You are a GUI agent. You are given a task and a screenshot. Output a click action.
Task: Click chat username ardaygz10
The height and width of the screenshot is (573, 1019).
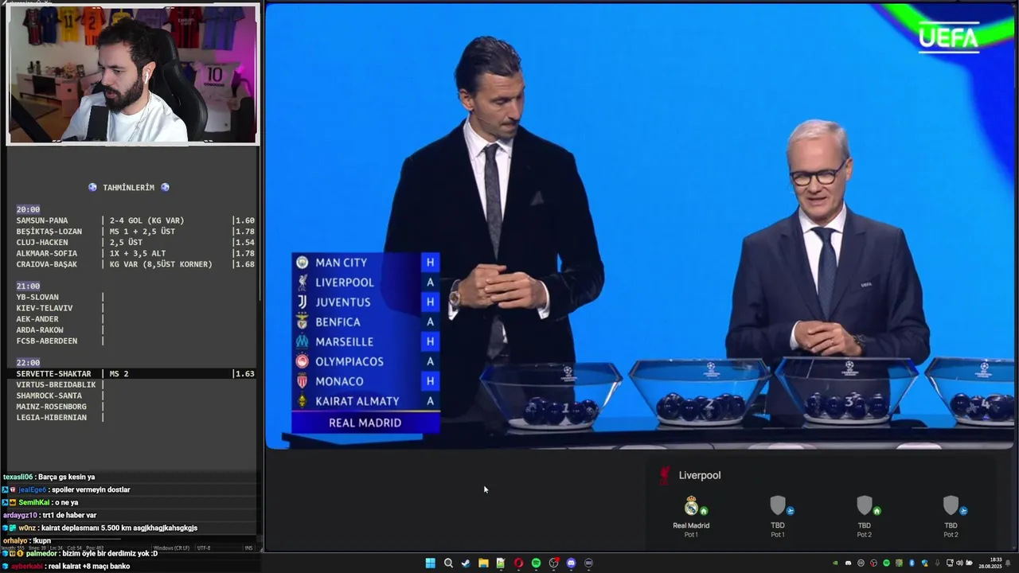[x=20, y=515]
